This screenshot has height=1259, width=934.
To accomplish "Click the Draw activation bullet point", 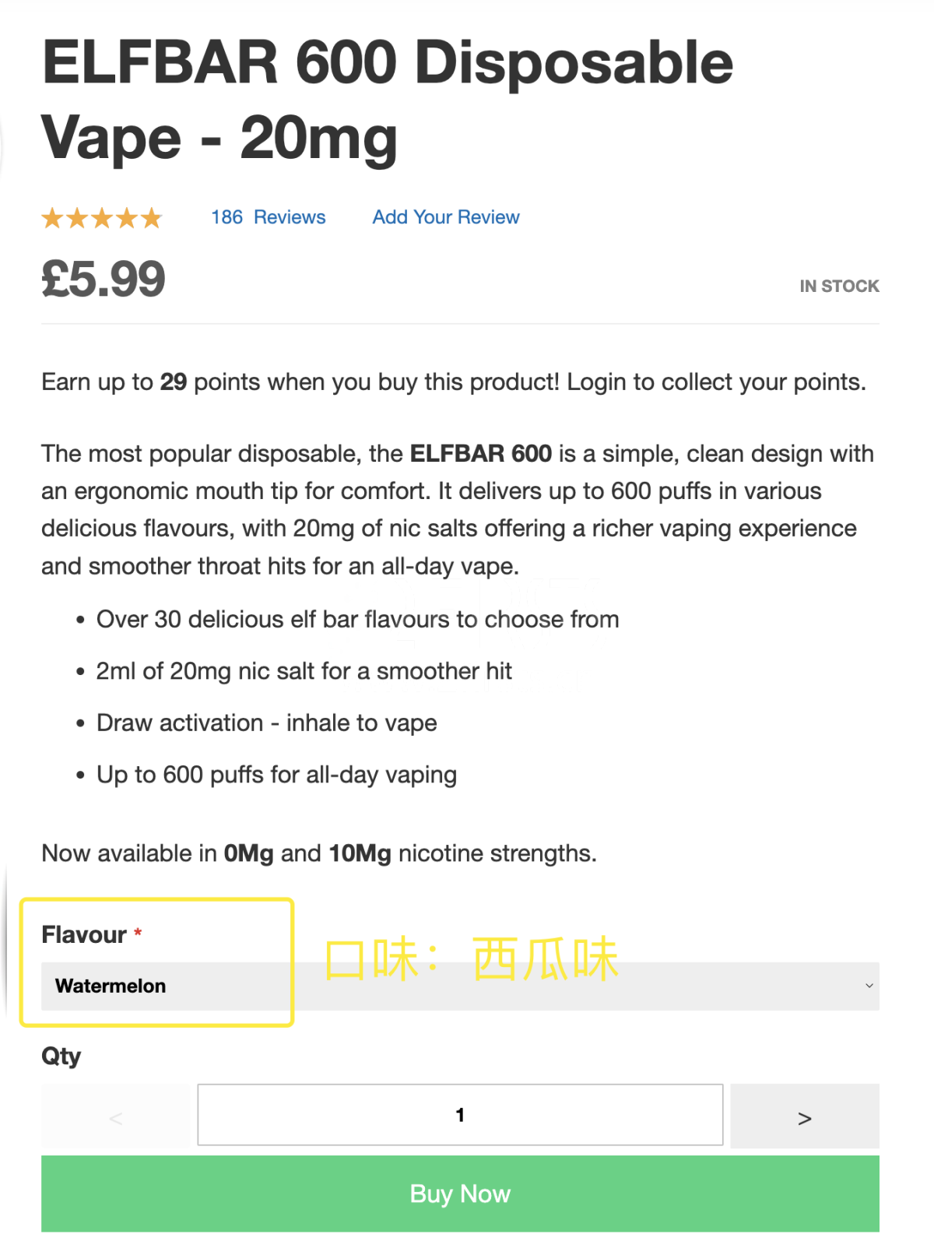I will click(x=266, y=723).
